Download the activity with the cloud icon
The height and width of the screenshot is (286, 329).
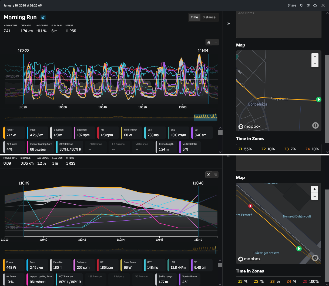tap(315, 5)
